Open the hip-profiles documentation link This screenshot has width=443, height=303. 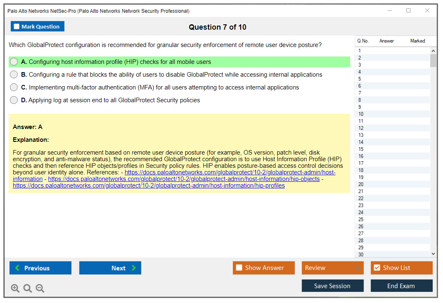tap(149, 186)
